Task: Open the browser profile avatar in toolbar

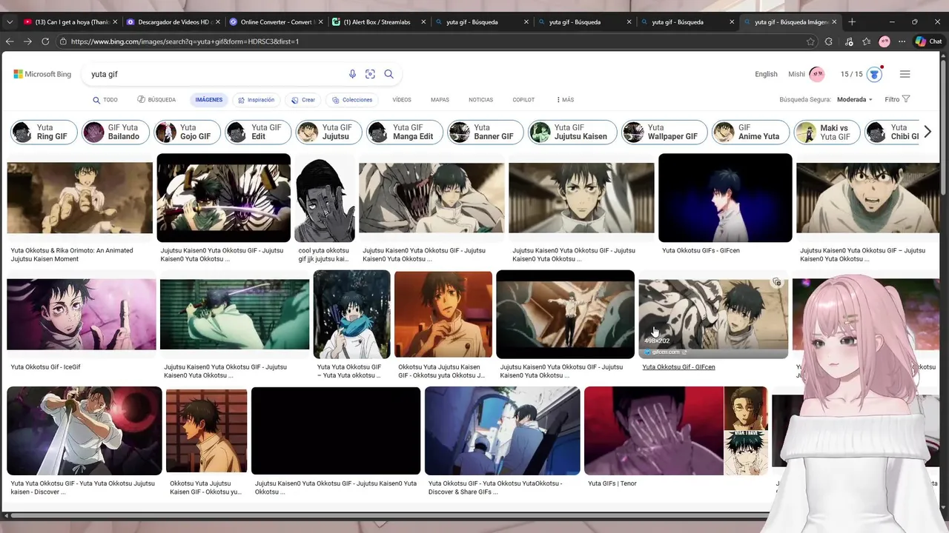Action: click(x=884, y=41)
